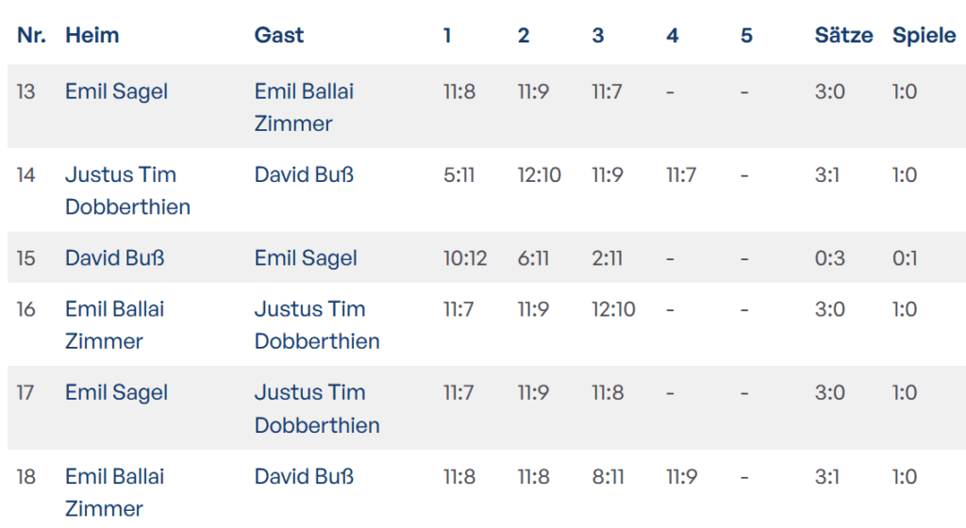This screenshot has height=528, width=966.
Task: Open guest David Buß in match 14
Action: pyautogui.click(x=304, y=175)
